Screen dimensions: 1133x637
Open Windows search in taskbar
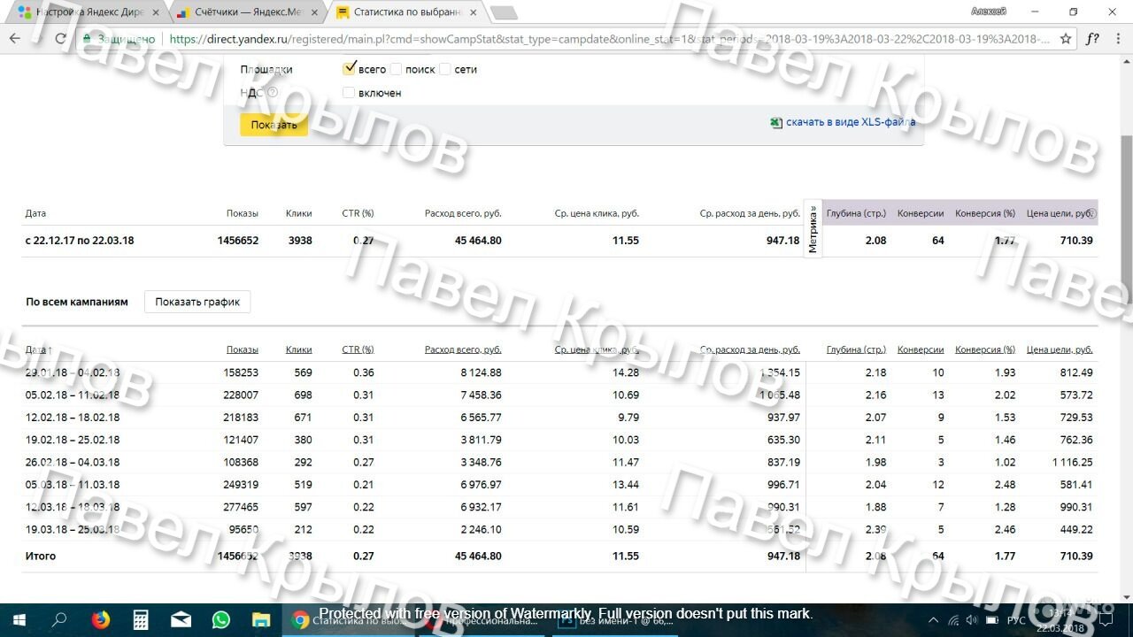59,620
